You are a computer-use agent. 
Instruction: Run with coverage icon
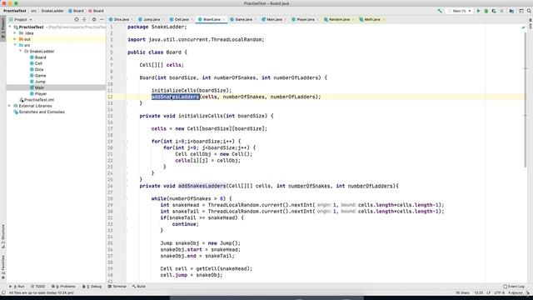pos(494,11)
